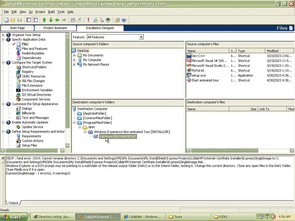Expand My Documents source folder
Image resolution: width=295 pixels, height=221 pixels.
click(x=74, y=55)
